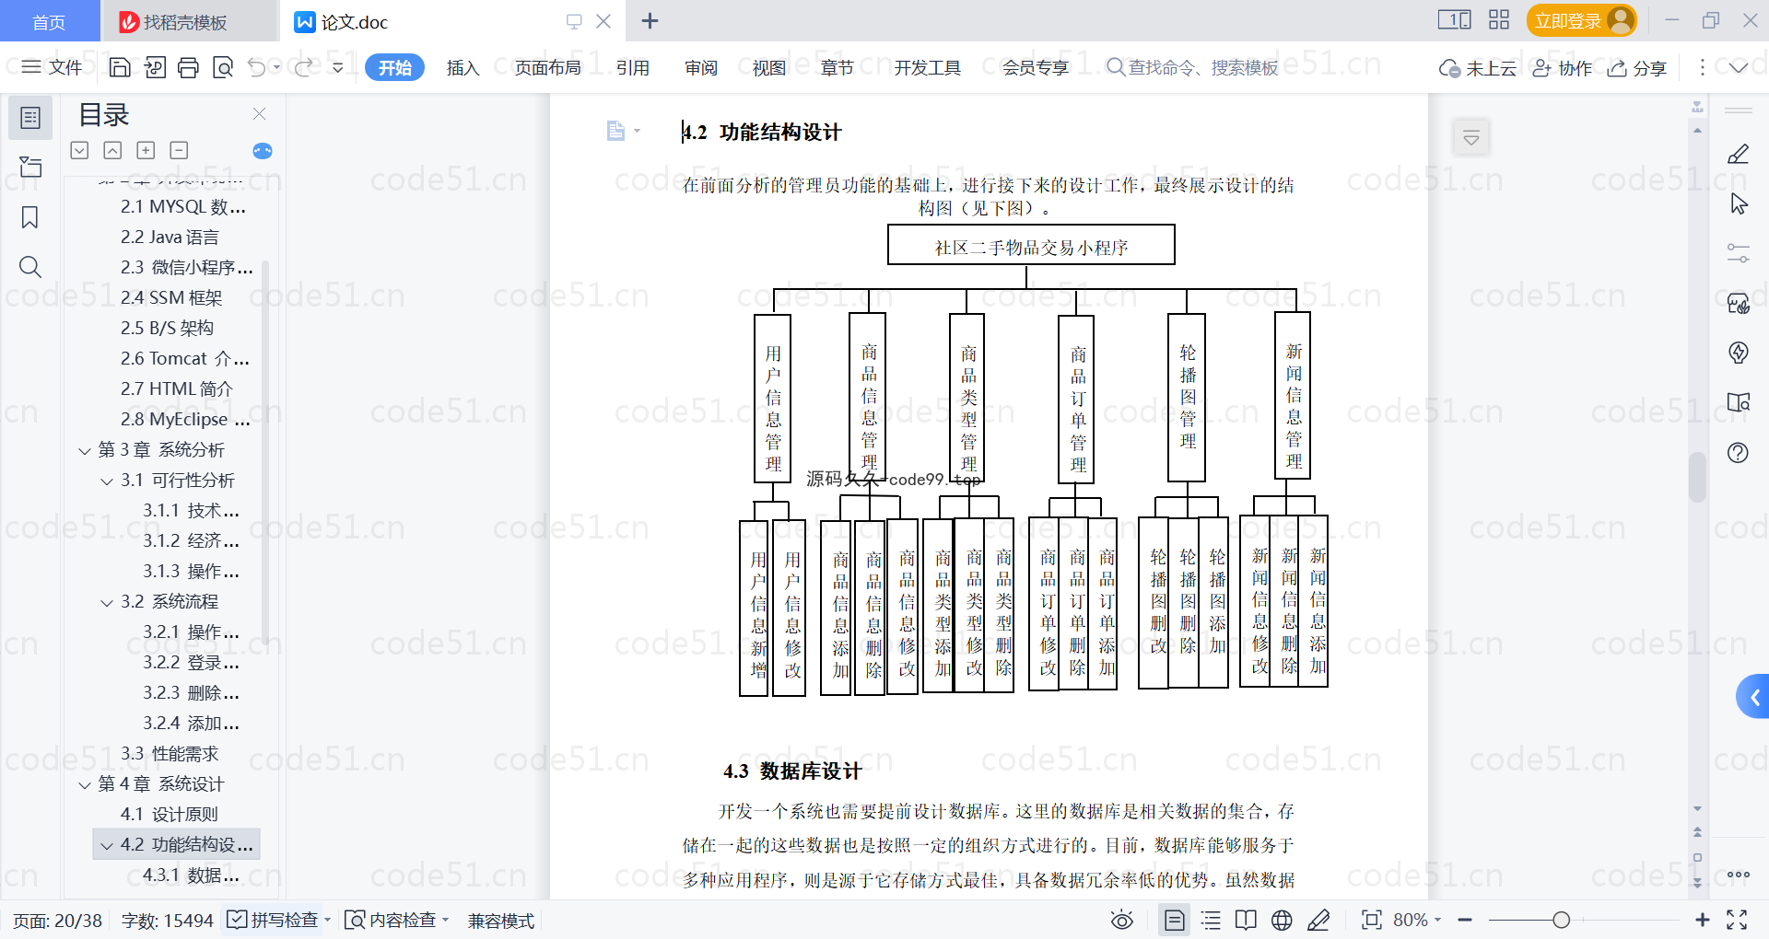Click the Print icon in toolbar

pos(188,67)
